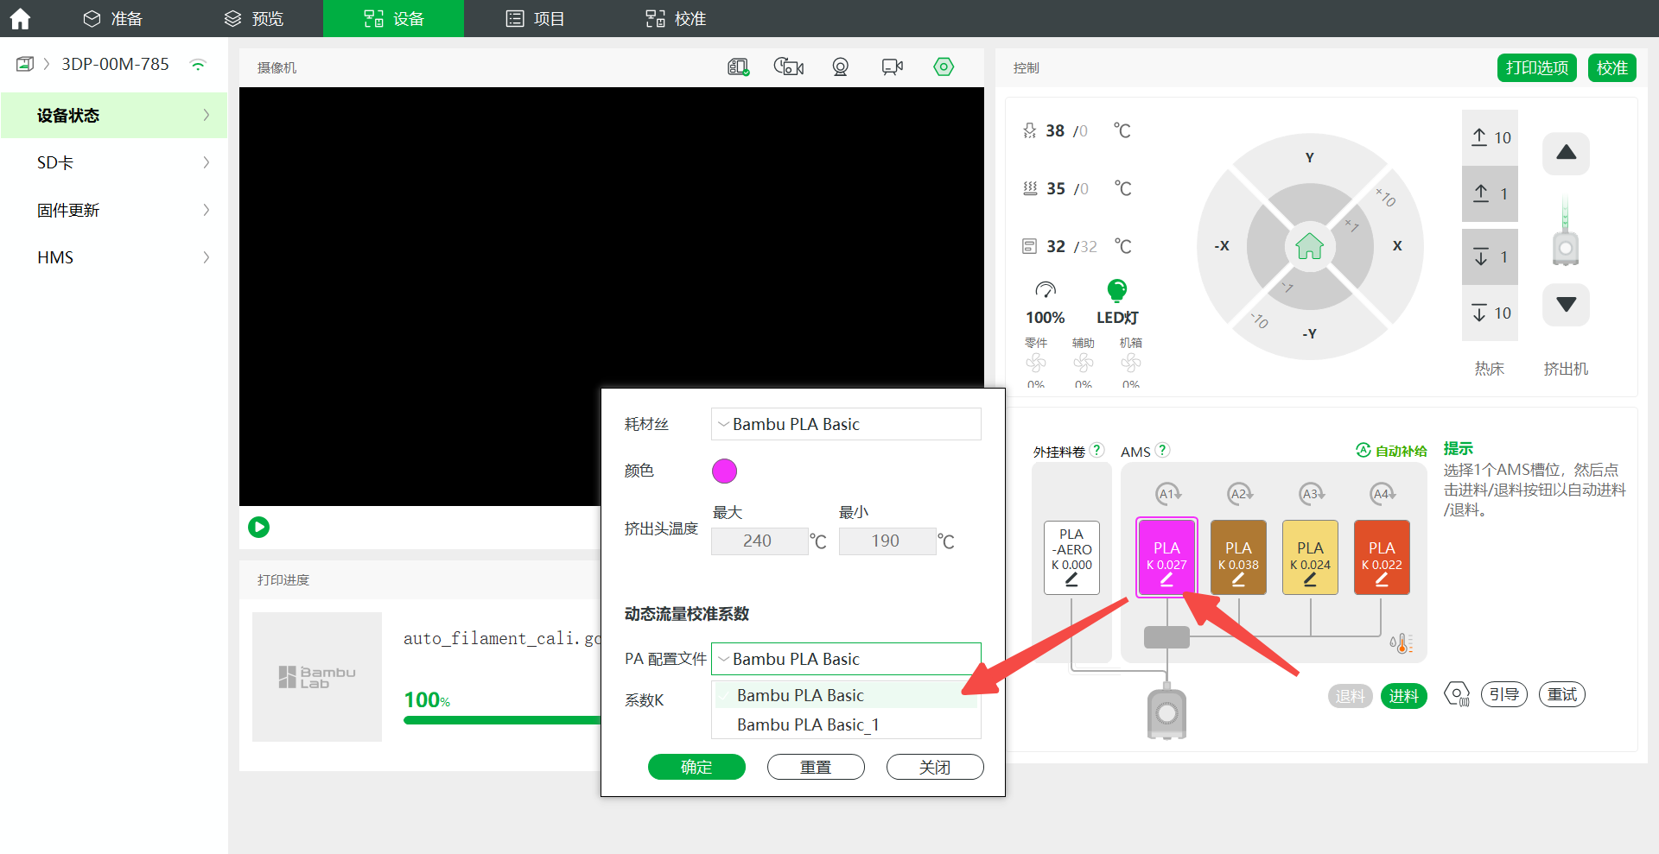1659x854 pixels.
Task: Show help next to AMS label
Action: pos(1162,450)
